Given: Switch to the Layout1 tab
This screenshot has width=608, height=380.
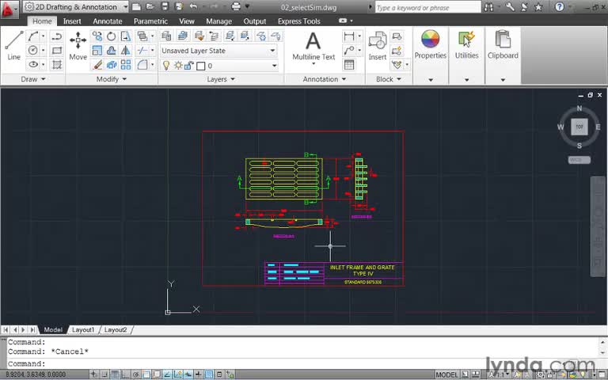Looking at the screenshot, I should [83, 329].
